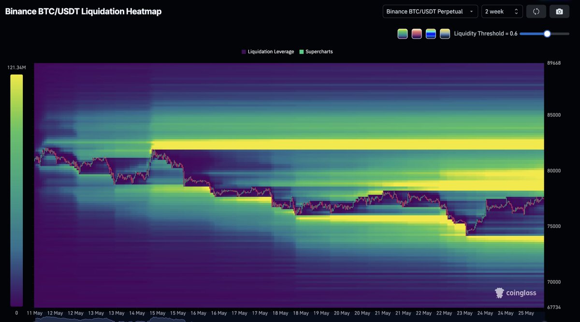Select the yellow-navy color scheme swatch
Viewport: 580px width, 322px height.
click(445, 34)
